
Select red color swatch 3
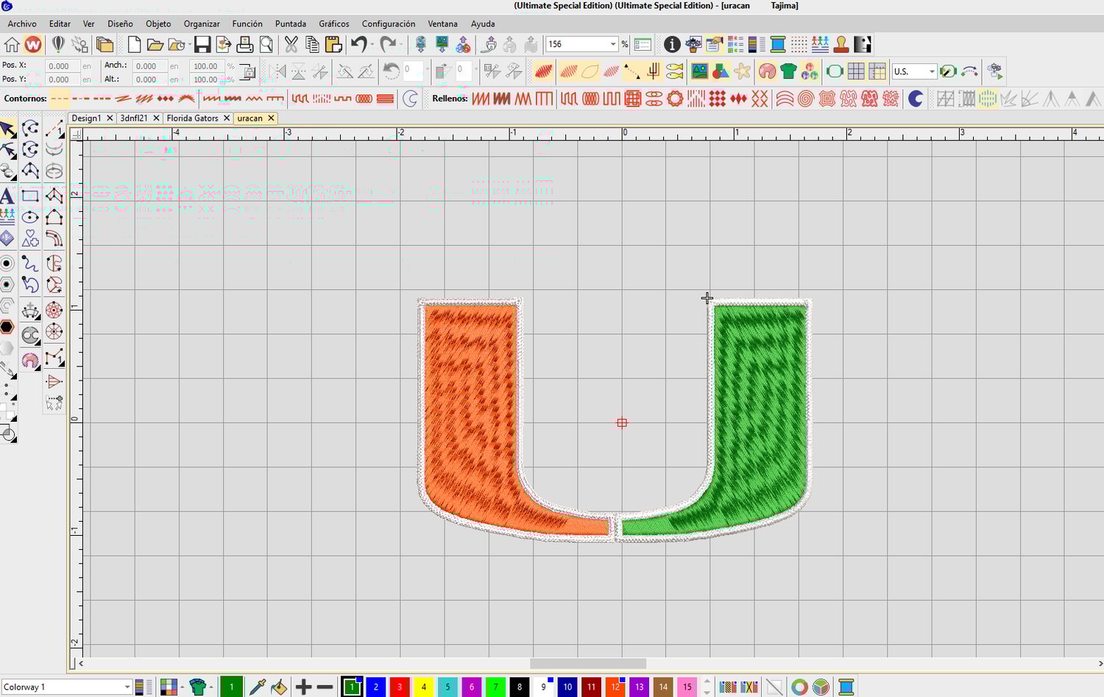pyautogui.click(x=400, y=687)
